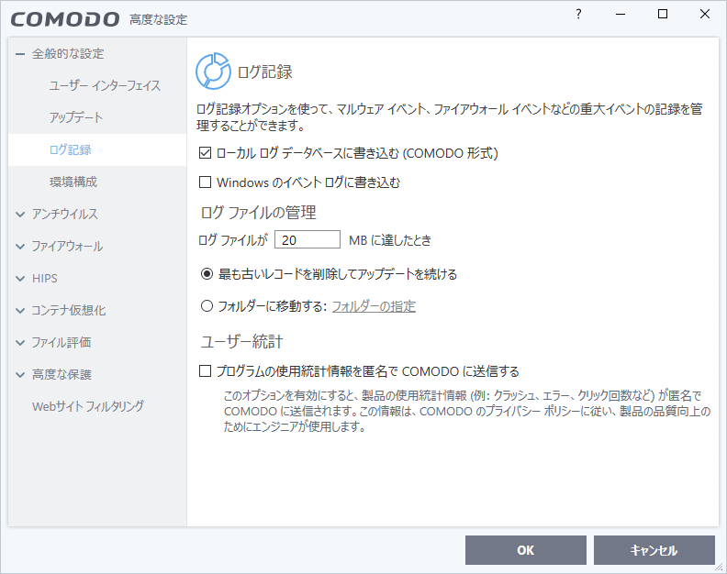Viewport: 727px width, 574px height.
Task: Enable プログラムの使用統計情報を匿名で送信 checkbox
Action: pyautogui.click(x=205, y=371)
